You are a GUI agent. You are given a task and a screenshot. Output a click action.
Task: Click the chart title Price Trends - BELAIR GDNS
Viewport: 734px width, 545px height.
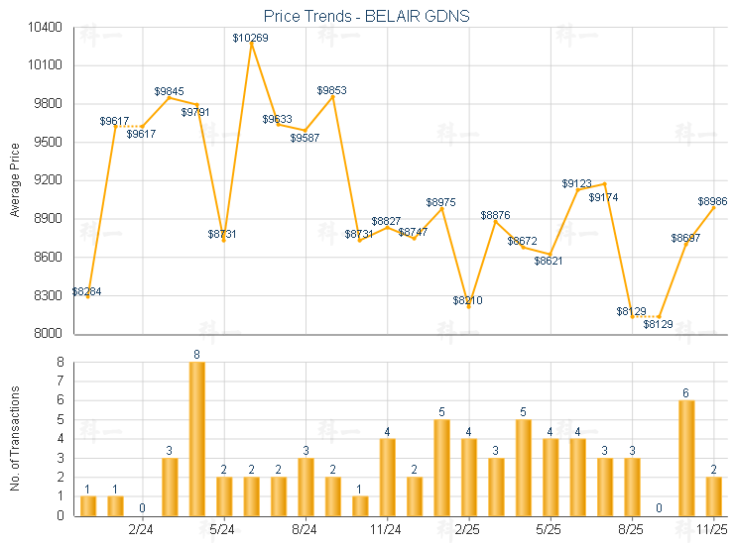point(367,16)
